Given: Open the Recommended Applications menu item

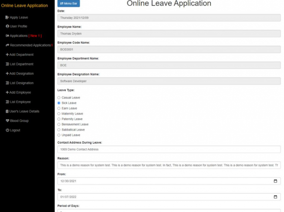Looking at the screenshot, I should pos(30,45).
